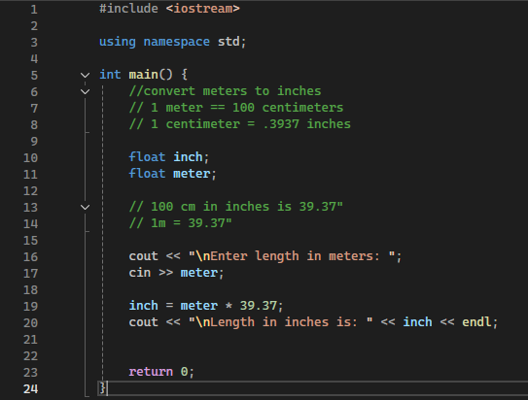Click the 'endl' identifier
This screenshot has height=400, width=528.
[476, 322]
